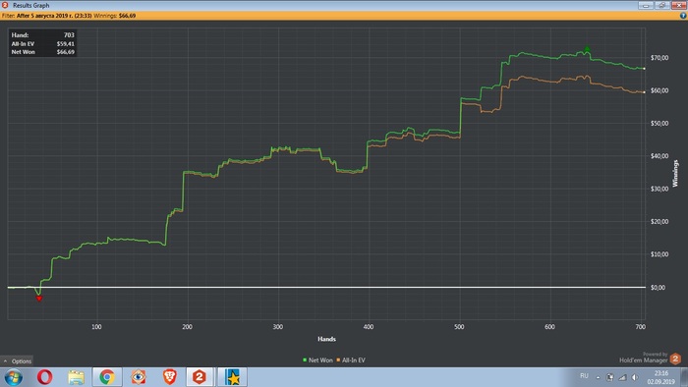Click the orange Hold'em Manager 2 hexagon logo
The image size is (688, 387).
click(x=676, y=359)
